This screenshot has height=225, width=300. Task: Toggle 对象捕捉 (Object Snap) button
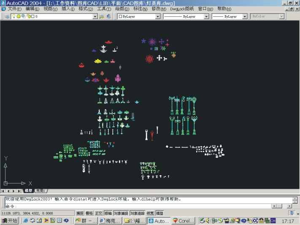coord(121,213)
